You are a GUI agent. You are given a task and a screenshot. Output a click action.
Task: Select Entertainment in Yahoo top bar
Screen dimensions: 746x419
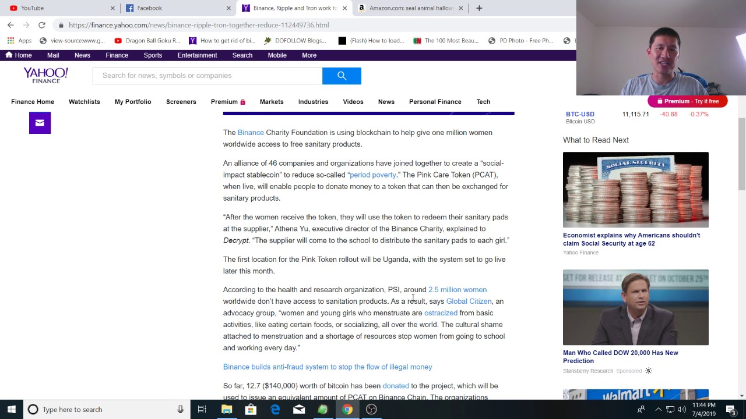pyautogui.click(x=197, y=55)
